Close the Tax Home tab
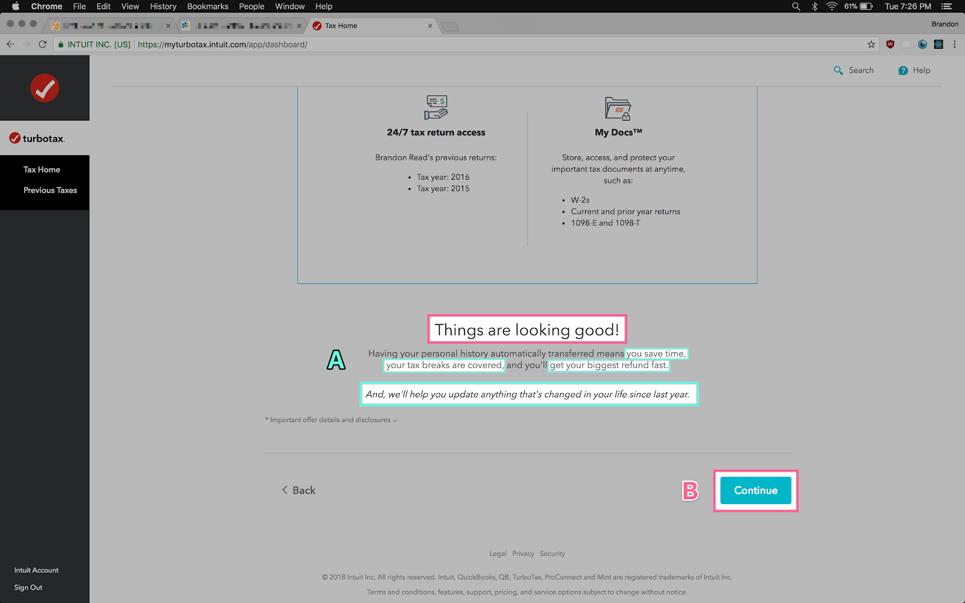This screenshot has width=965, height=603. pos(430,26)
